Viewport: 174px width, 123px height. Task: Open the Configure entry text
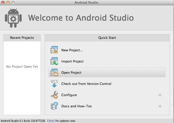click(69, 95)
